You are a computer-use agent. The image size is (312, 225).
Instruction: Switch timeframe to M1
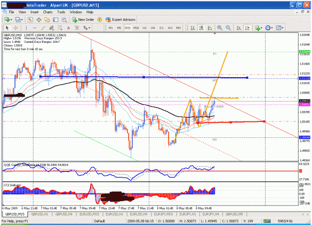[111, 28]
